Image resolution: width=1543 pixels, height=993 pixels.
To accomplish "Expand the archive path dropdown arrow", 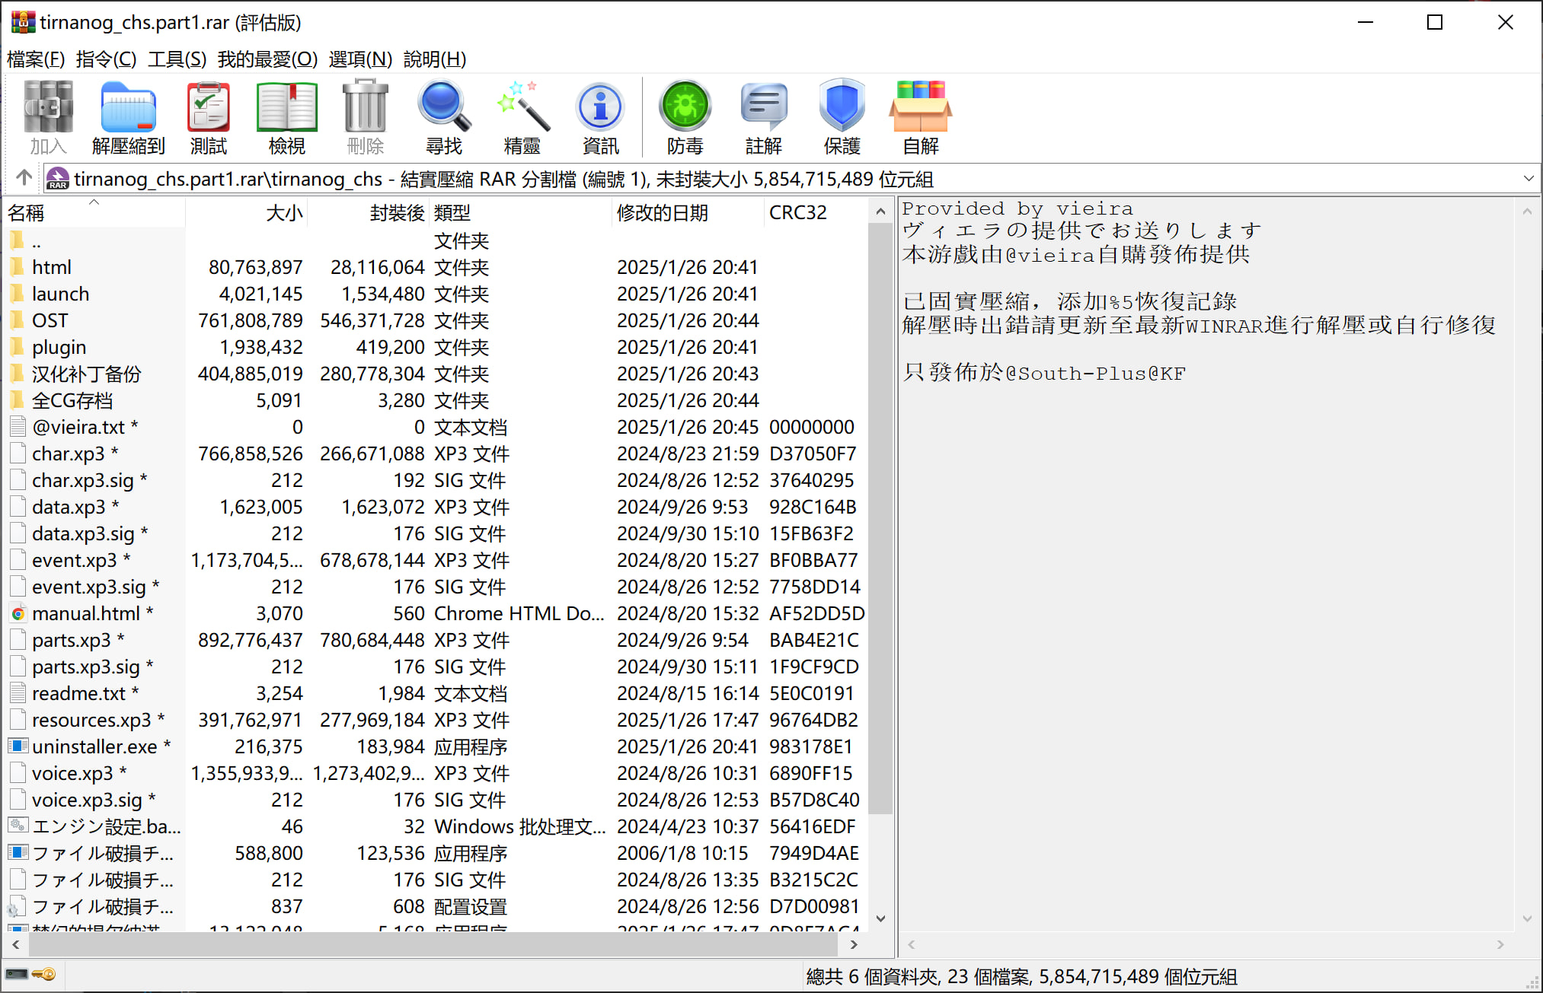I will [1528, 179].
